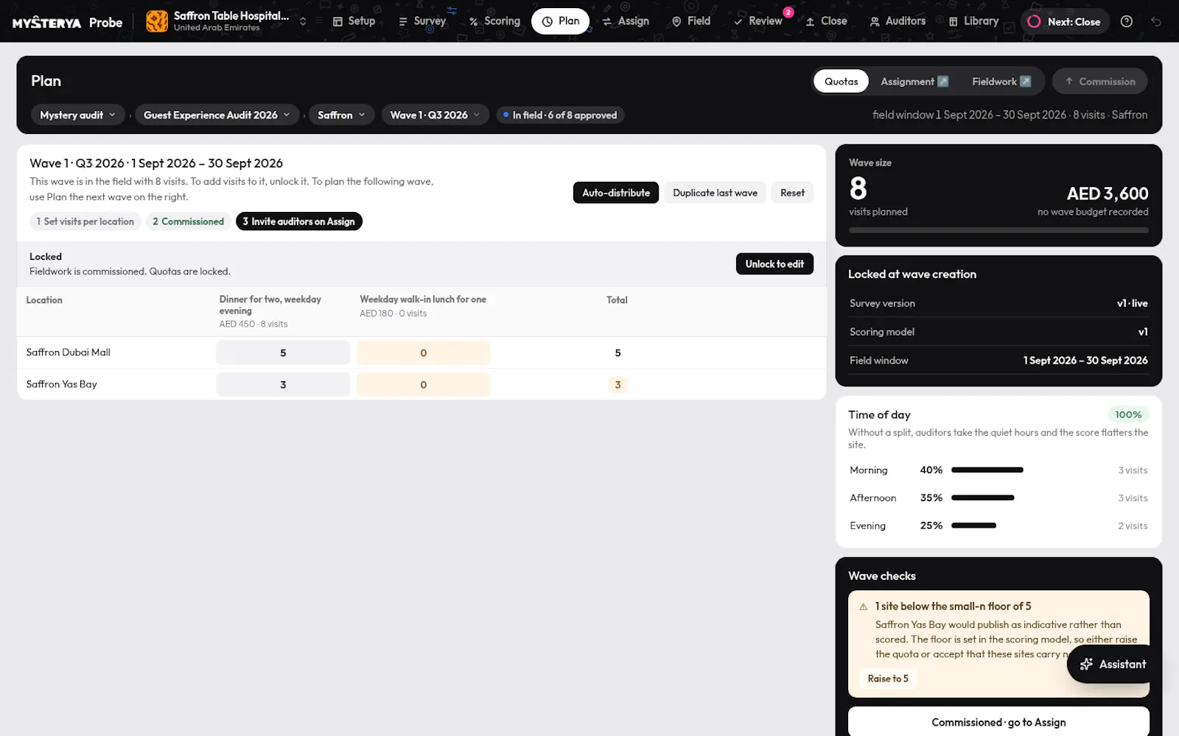Open the Review tab with notification badge
This screenshot has height=736, width=1179.
tap(758, 21)
